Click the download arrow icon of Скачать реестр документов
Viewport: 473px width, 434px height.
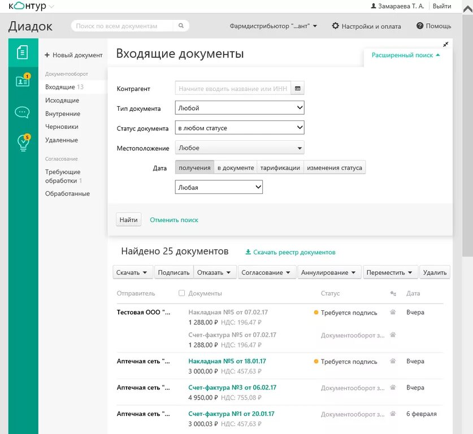(248, 252)
